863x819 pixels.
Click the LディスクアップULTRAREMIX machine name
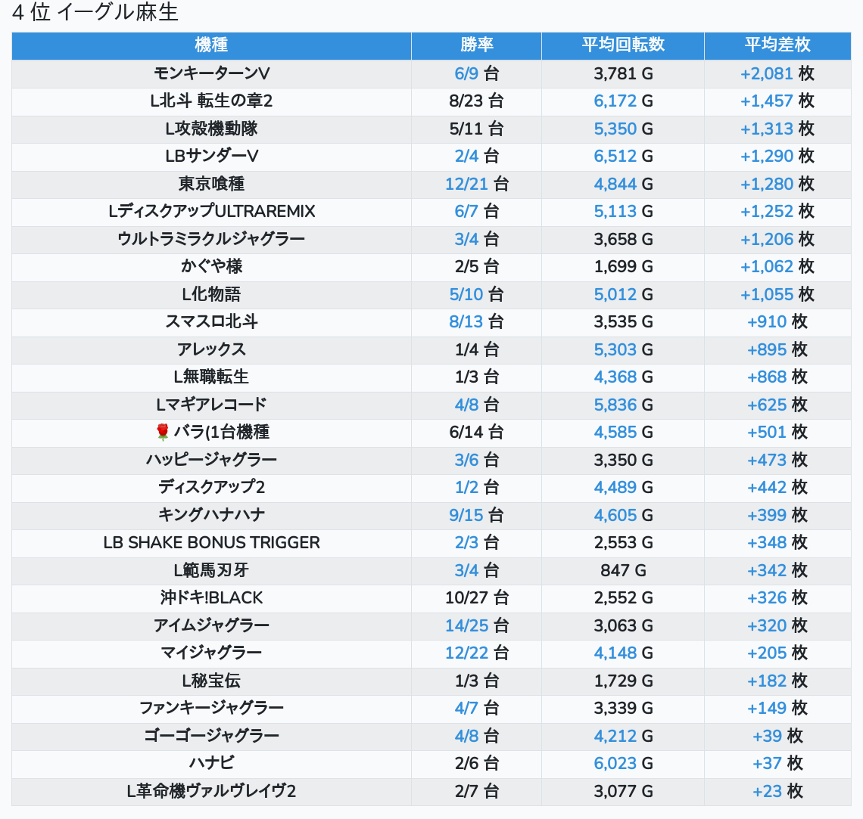211,211
